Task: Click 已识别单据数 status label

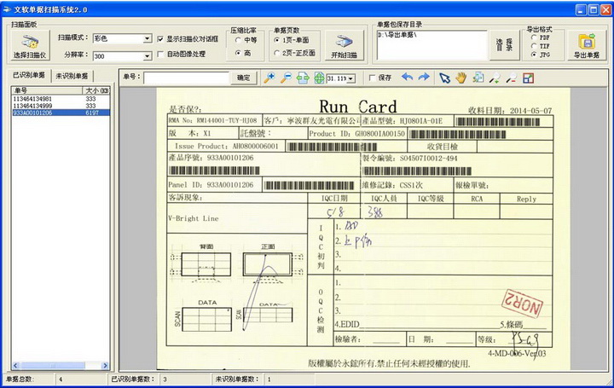Action: pos(133,379)
